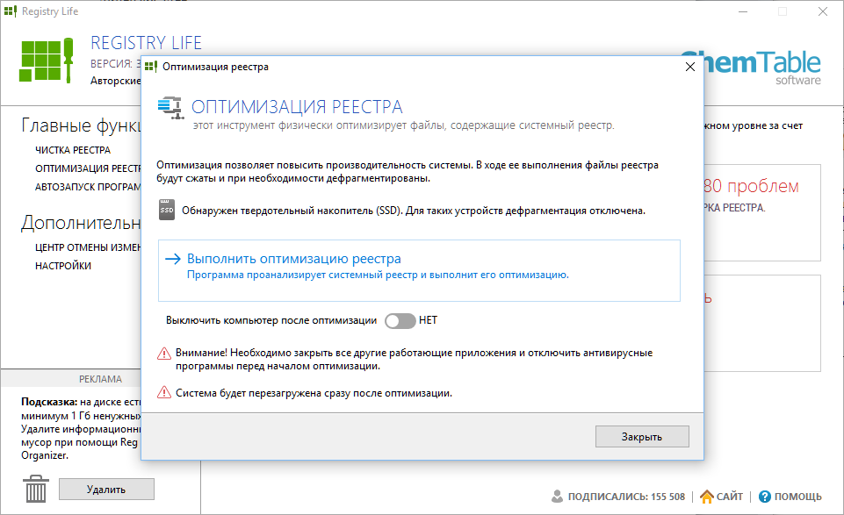Click the SSD drive icon

[167, 210]
